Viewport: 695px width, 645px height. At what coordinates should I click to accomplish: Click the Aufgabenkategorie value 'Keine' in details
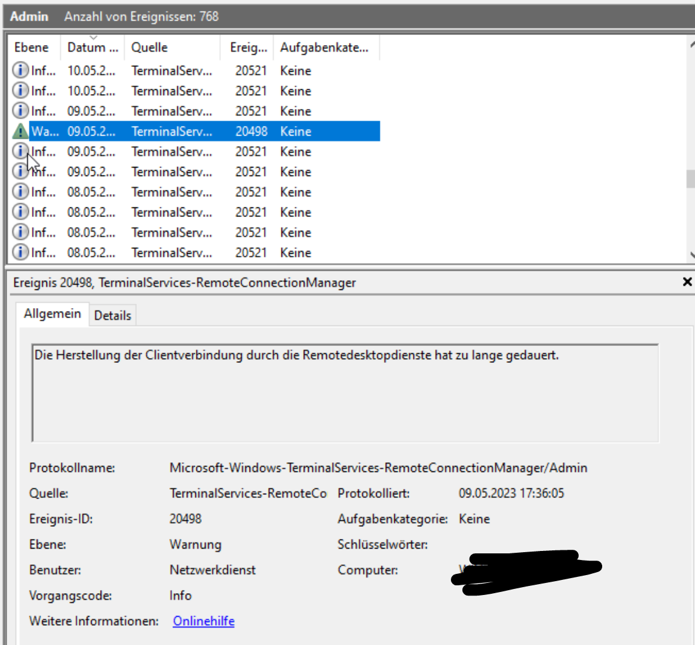click(474, 518)
